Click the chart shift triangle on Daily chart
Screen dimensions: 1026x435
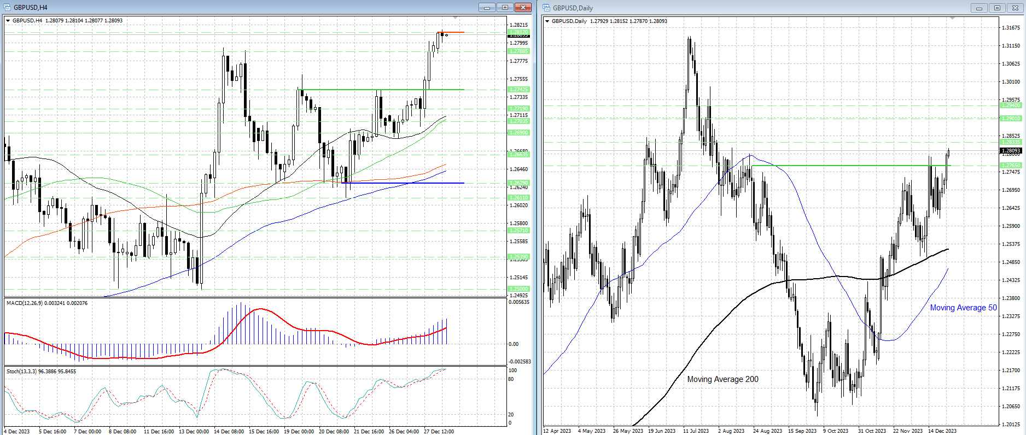(x=953, y=19)
